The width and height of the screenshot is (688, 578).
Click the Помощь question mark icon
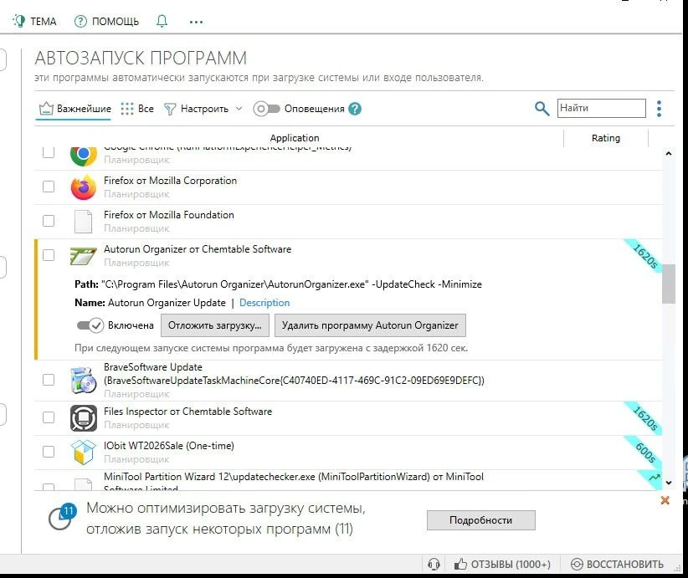pyautogui.click(x=80, y=22)
